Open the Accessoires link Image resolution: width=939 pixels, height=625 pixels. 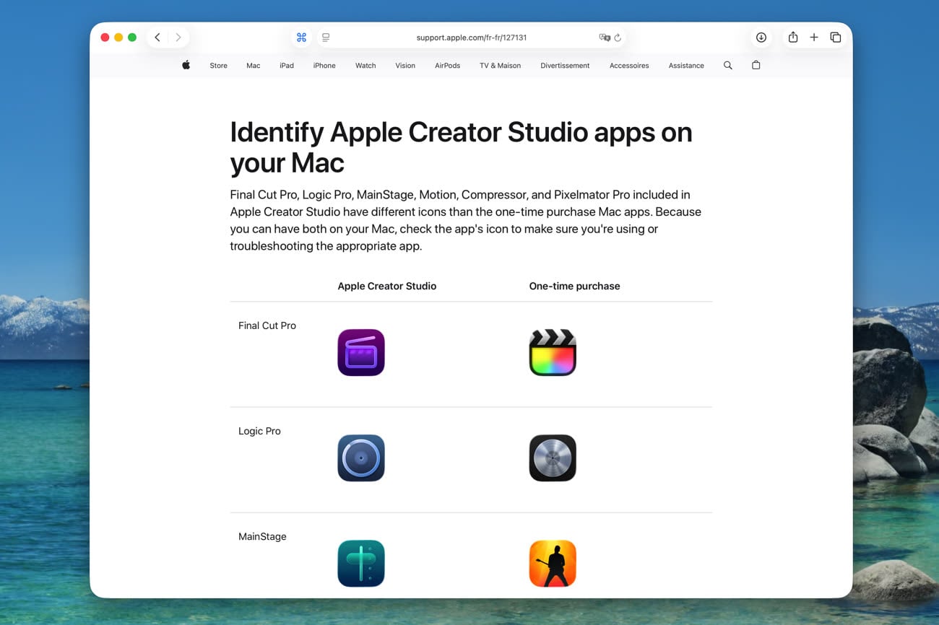(x=629, y=66)
